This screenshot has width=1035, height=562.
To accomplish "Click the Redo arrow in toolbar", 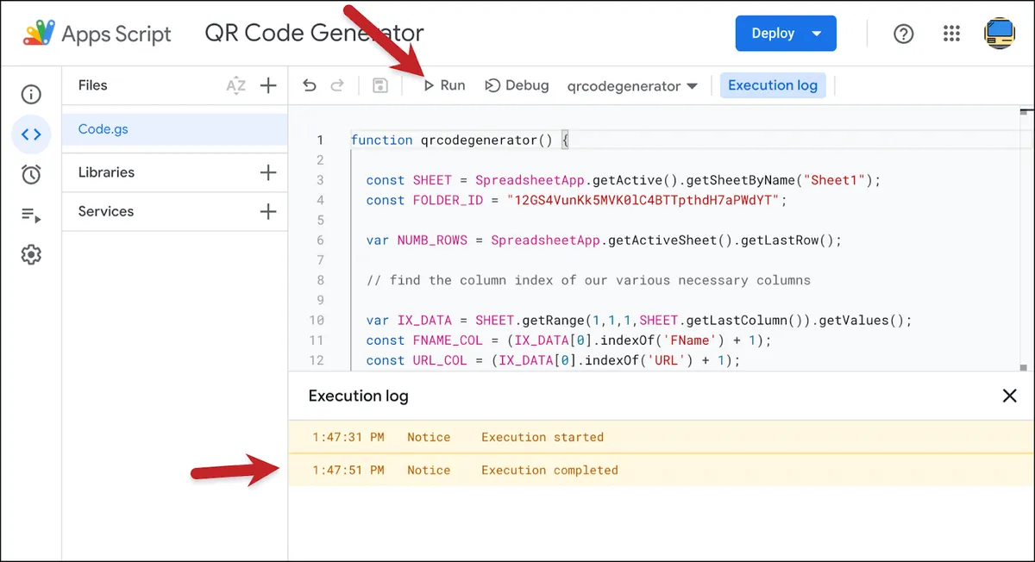I will click(x=337, y=85).
